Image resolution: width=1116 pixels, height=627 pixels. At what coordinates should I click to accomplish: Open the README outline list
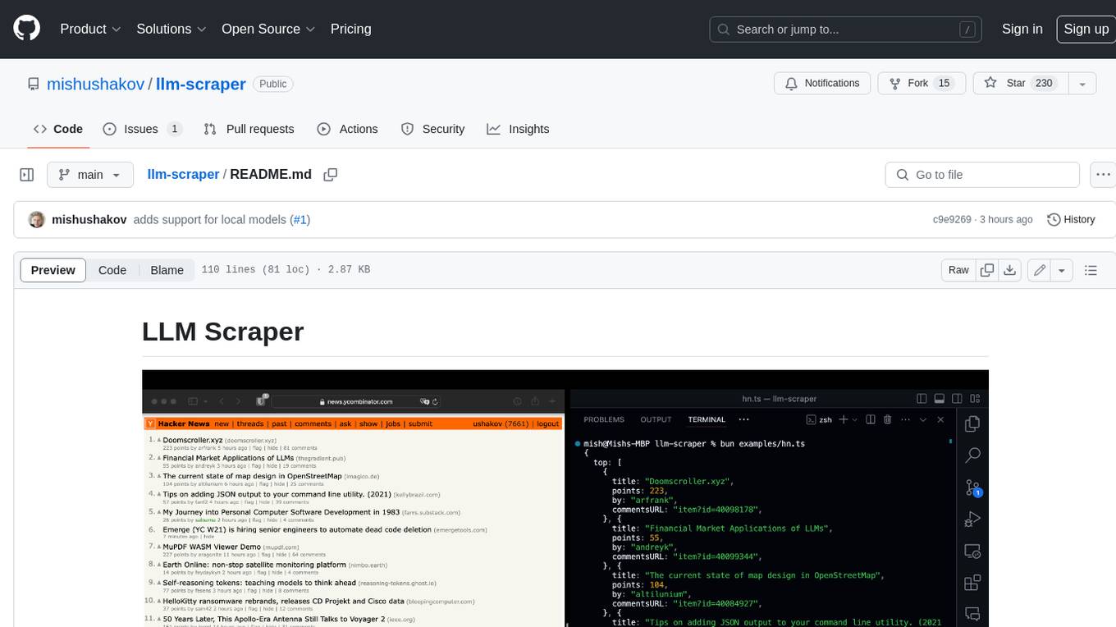(x=1091, y=270)
